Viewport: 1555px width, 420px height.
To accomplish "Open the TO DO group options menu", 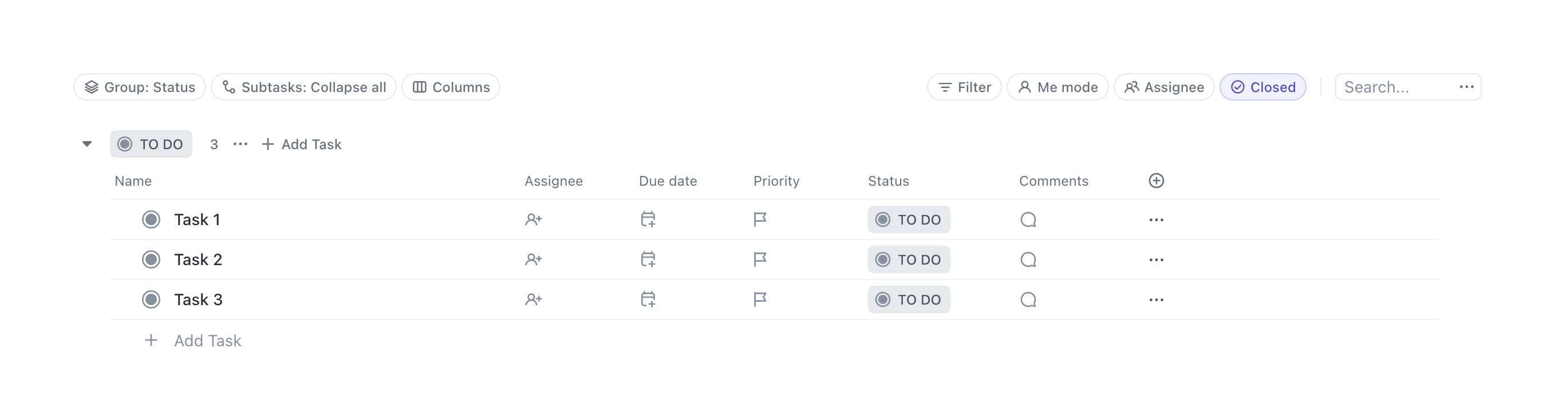I will (x=240, y=144).
